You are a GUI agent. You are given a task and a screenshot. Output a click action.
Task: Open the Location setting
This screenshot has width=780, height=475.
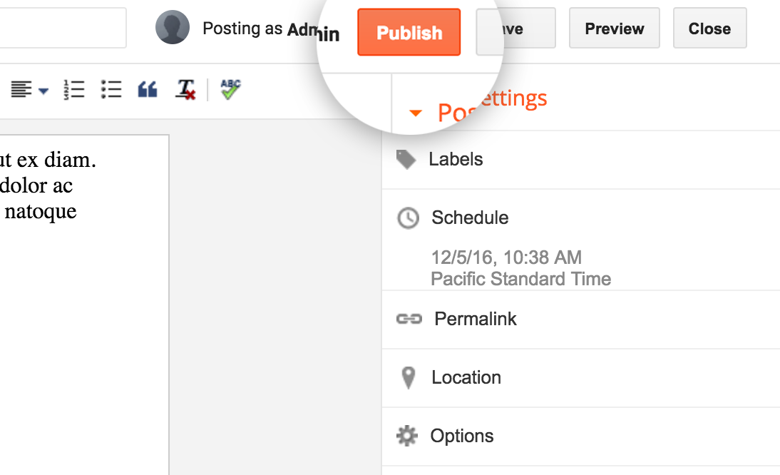point(581,377)
